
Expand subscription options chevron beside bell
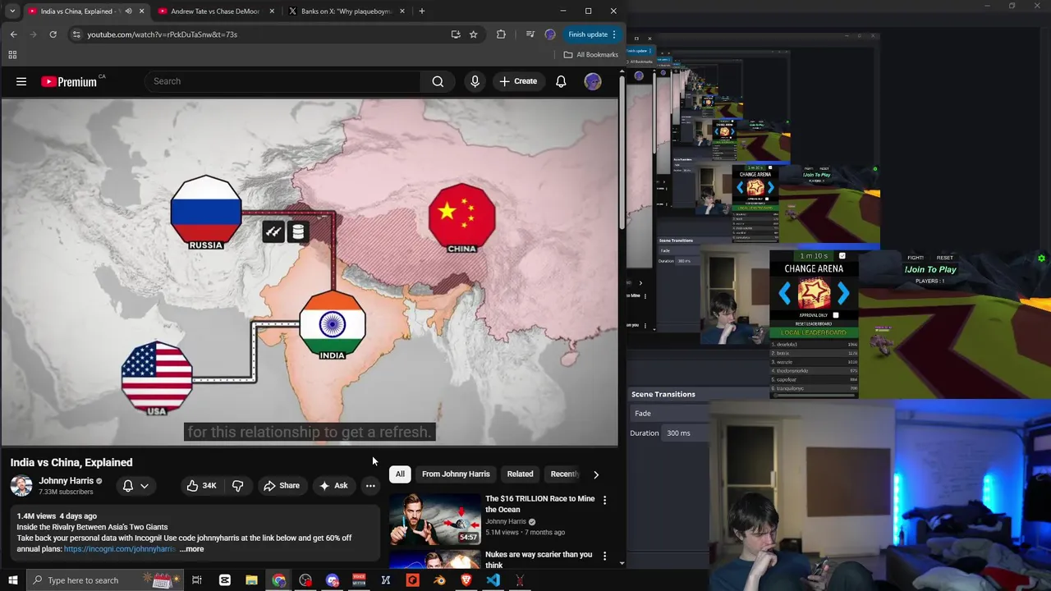[x=145, y=486]
